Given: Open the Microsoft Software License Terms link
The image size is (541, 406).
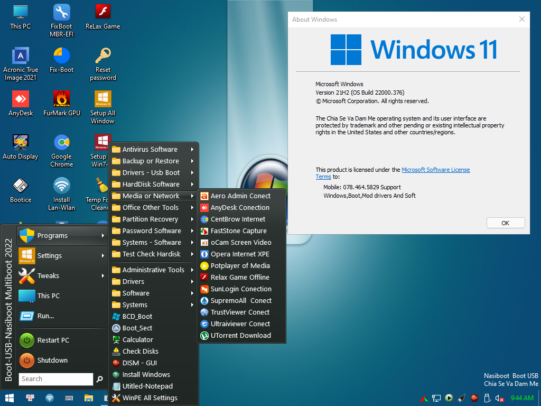Looking at the screenshot, I should click(x=435, y=170).
